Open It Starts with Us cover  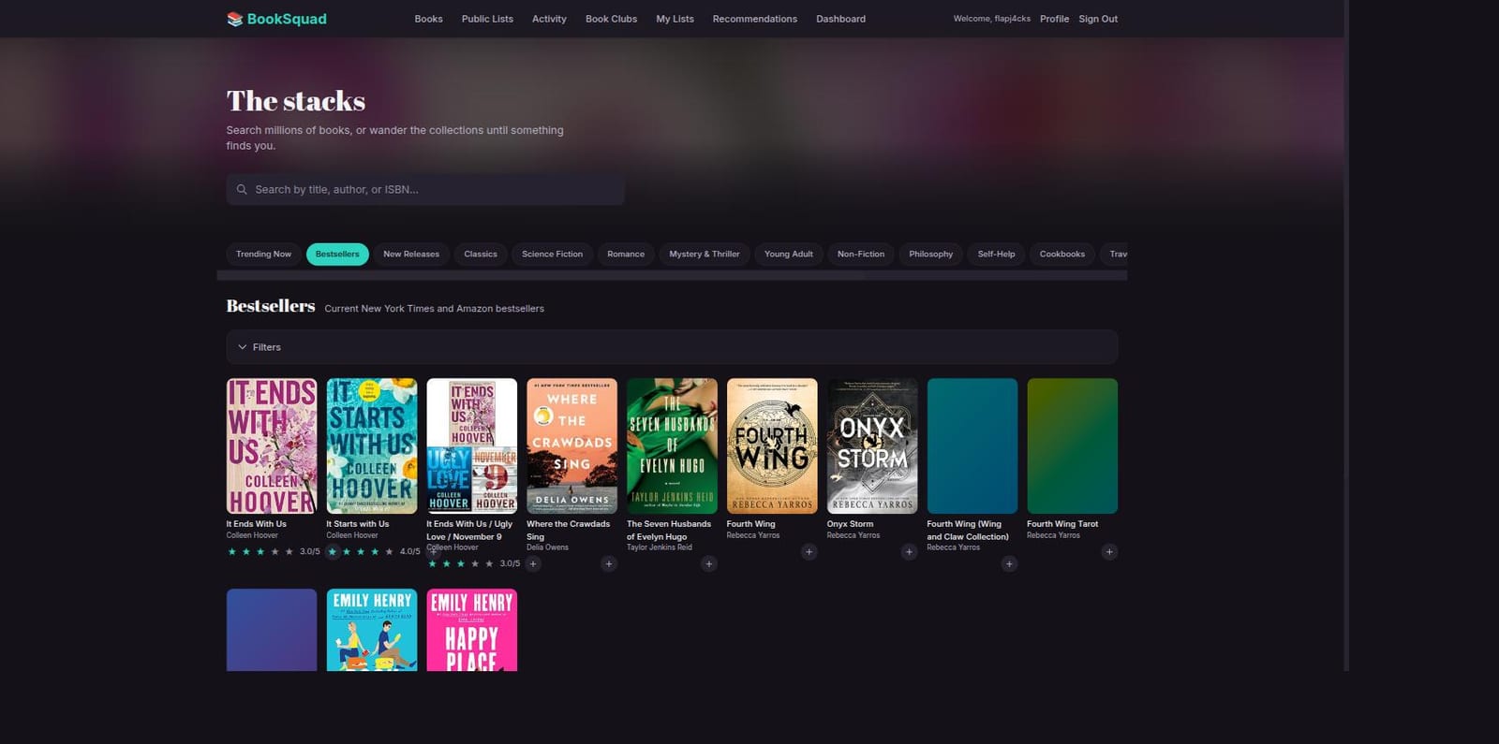(x=372, y=446)
